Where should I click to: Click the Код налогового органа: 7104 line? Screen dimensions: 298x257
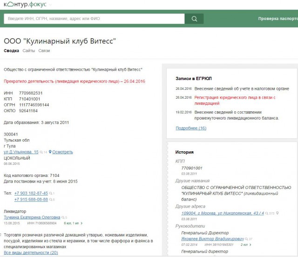32,176
